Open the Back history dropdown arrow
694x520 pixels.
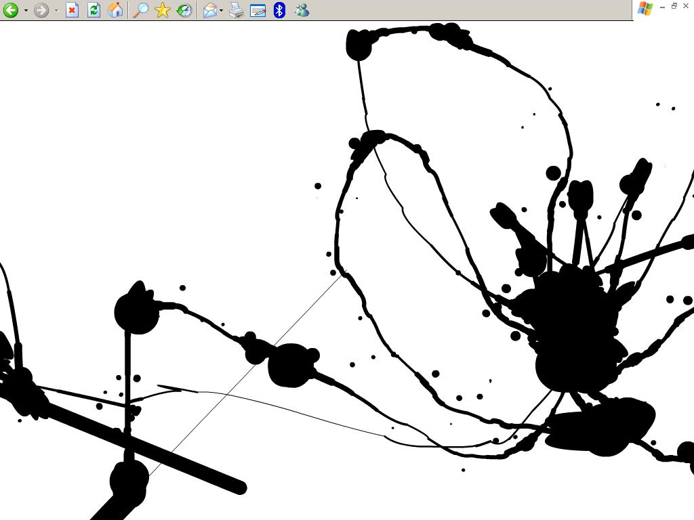click(x=26, y=10)
